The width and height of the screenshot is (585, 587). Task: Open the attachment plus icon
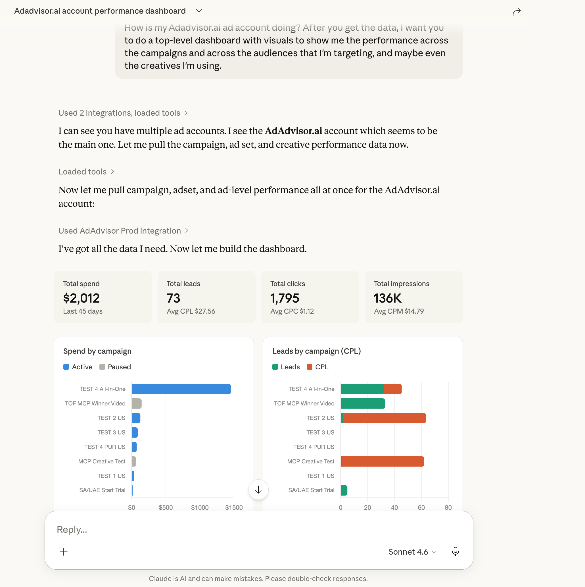coord(64,552)
